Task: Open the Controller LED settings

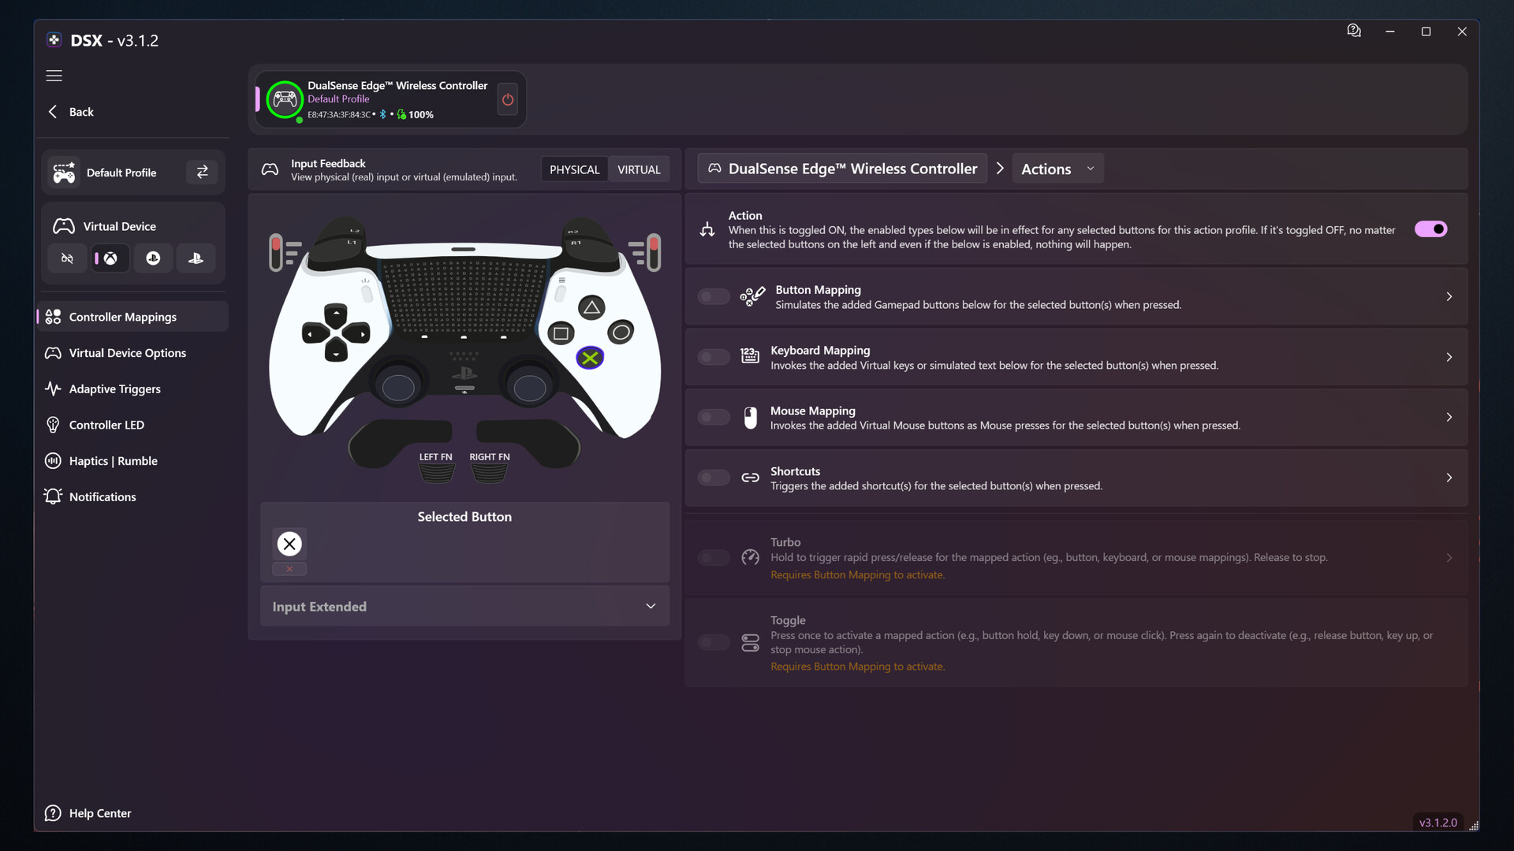Action: pyautogui.click(x=106, y=425)
